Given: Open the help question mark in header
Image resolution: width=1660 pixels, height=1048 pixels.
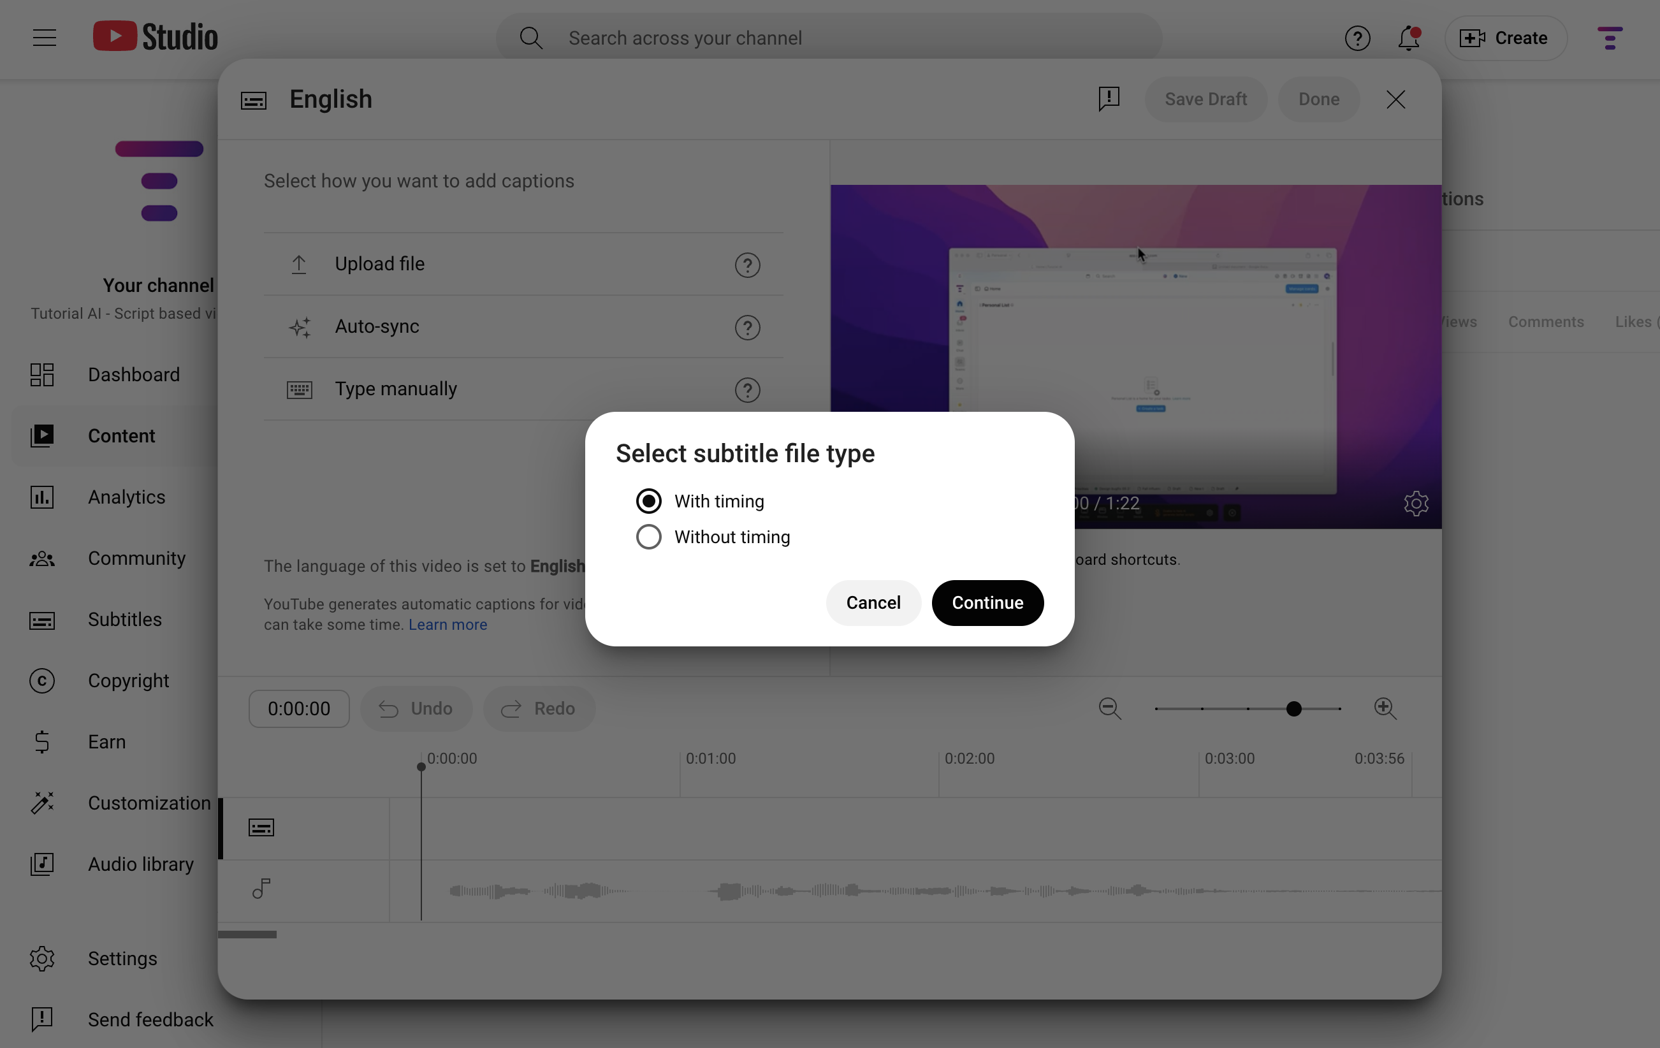Looking at the screenshot, I should point(1357,38).
